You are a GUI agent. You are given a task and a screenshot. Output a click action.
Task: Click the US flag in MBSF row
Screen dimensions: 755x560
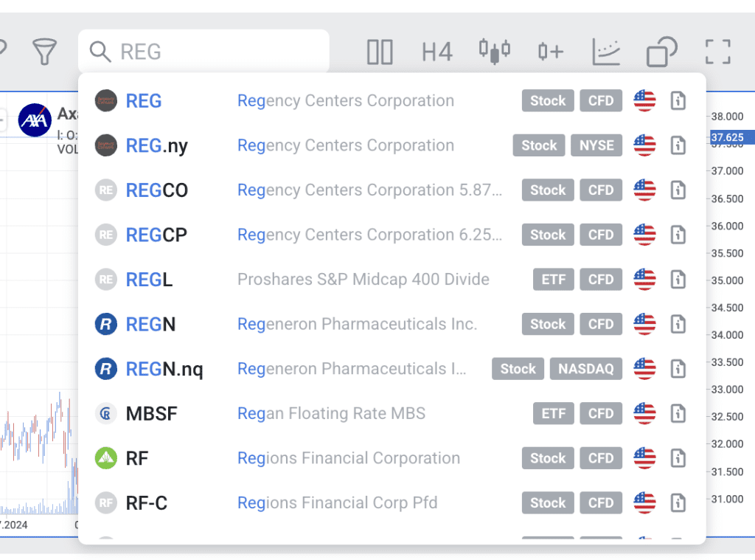coord(644,413)
